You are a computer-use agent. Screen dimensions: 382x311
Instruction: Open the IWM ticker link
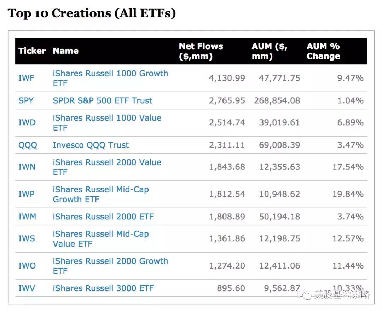27,217
